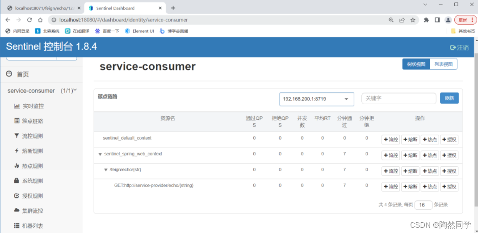Add 授权 rule for GET:http://service-provider/echo/{string}
The height and width of the screenshot is (233, 478).
[x=449, y=186]
